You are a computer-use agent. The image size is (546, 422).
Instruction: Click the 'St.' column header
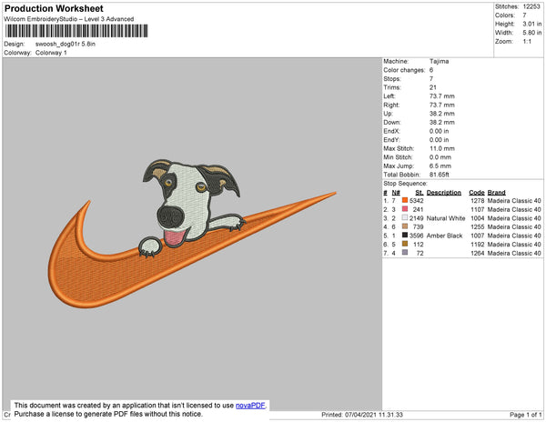point(420,193)
